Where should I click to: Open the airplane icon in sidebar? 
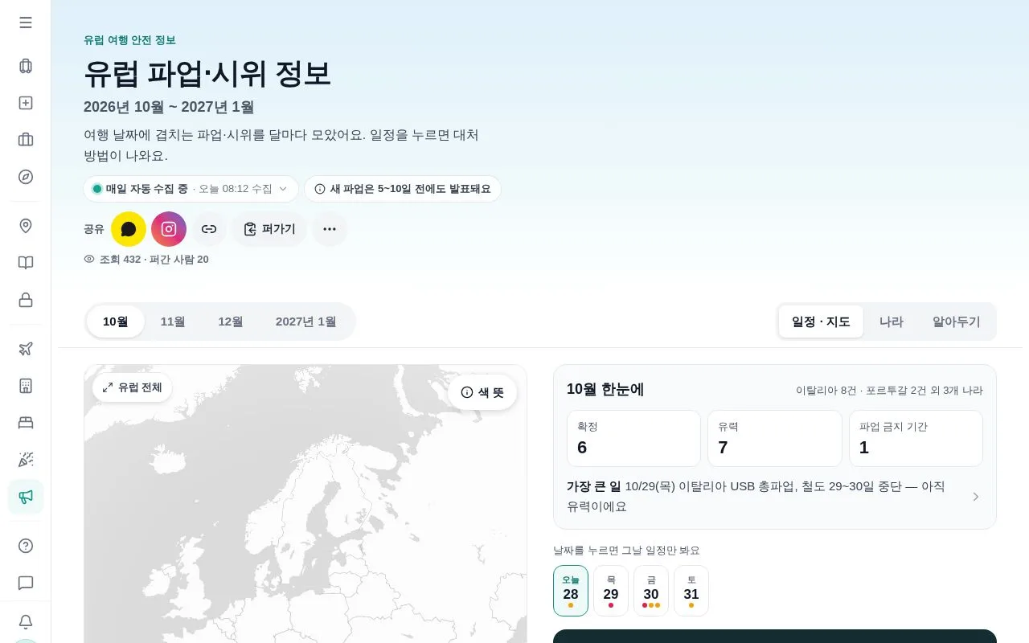click(26, 349)
